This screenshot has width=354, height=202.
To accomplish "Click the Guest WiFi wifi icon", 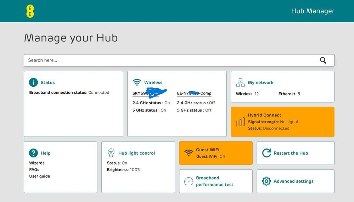I will point(189,153).
